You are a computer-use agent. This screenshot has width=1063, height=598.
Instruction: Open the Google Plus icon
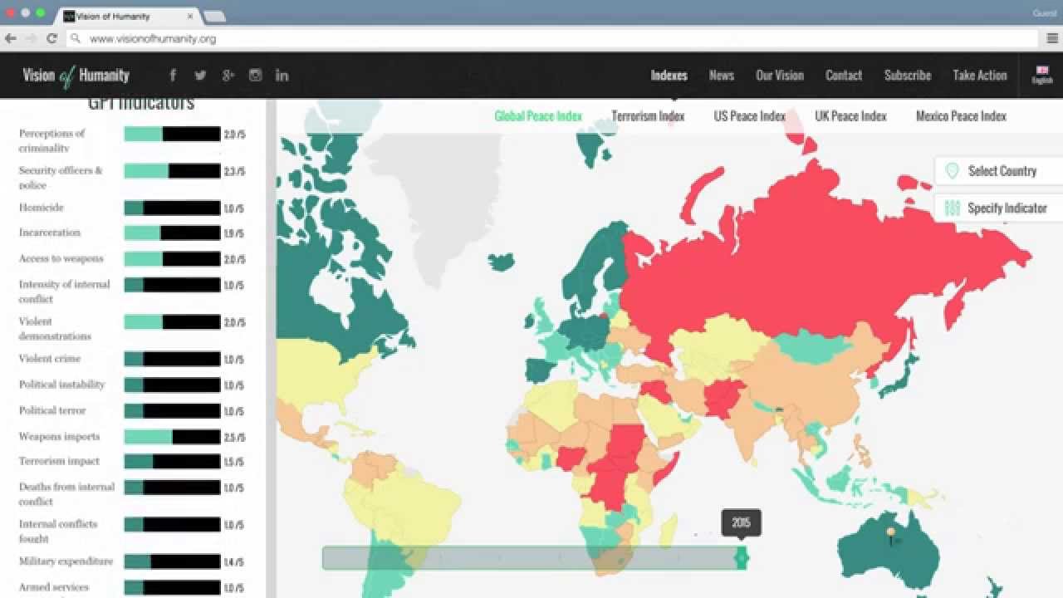(x=228, y=76)
